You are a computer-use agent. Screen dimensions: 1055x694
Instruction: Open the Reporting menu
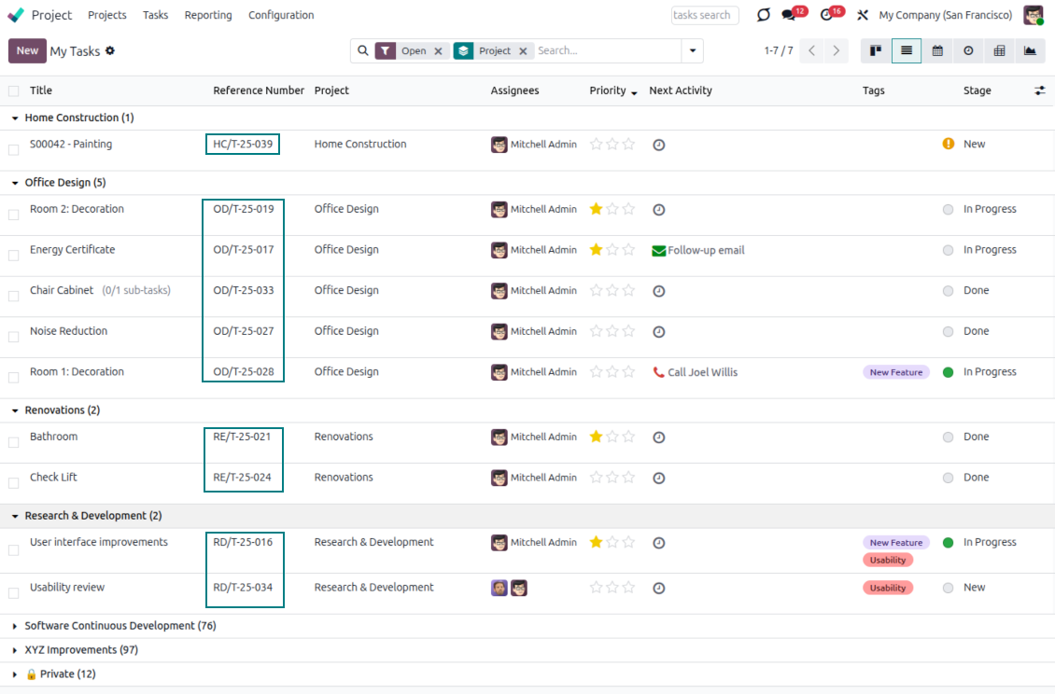pyautogui.click(x=208, y=15)
